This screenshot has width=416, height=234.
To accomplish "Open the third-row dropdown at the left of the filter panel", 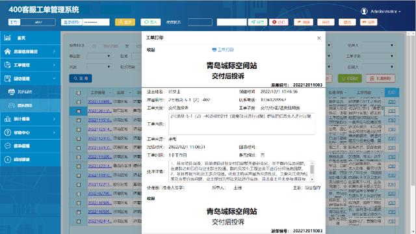I will click(99, 67).
